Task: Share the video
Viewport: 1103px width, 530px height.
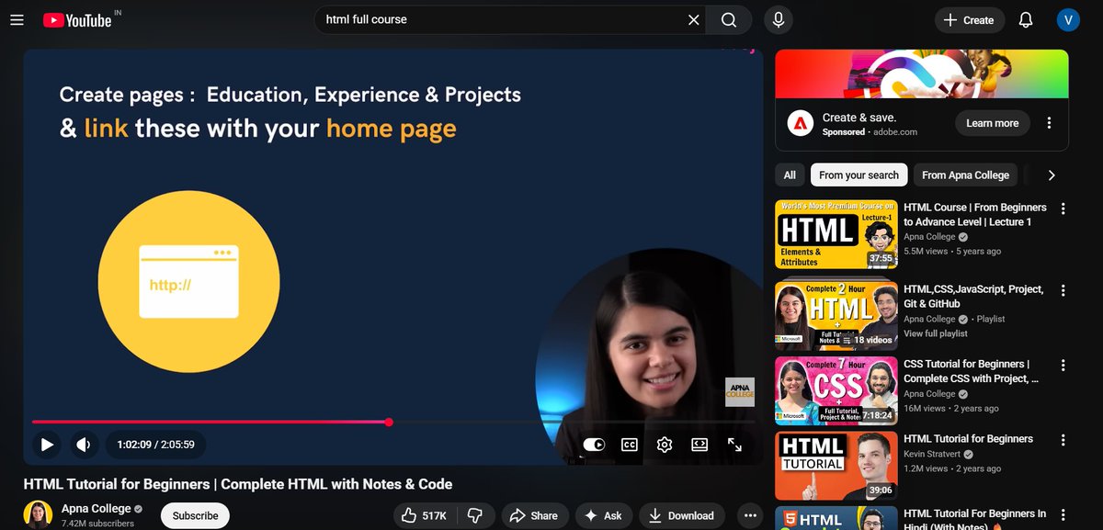Action: coord(534,515)
